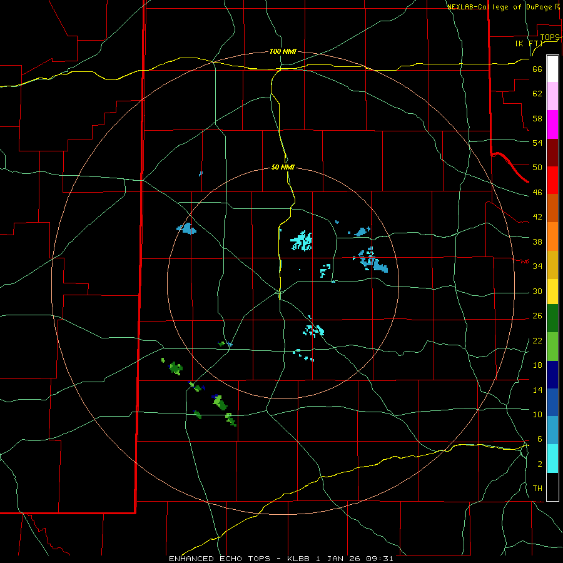Select the 2 legend value

[539, 464]
